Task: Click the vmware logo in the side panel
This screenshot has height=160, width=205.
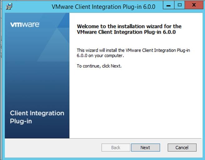Action: pos(25,25)
